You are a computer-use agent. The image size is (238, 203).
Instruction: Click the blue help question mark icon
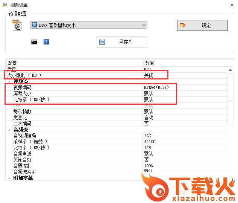coord(46,42)
